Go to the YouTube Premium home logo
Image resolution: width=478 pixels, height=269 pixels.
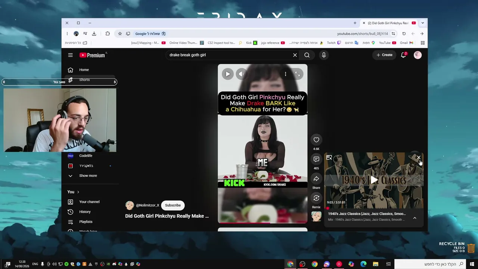pyautogui.click(x=92, y=55)
